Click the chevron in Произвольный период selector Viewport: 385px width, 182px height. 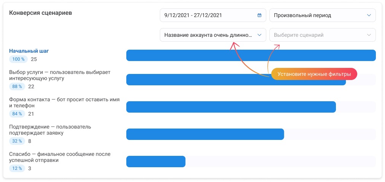tap(369, 16)
